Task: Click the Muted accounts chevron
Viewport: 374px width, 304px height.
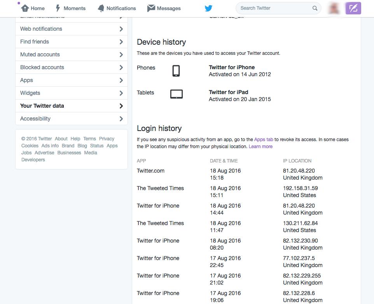Action: (121, 55)
